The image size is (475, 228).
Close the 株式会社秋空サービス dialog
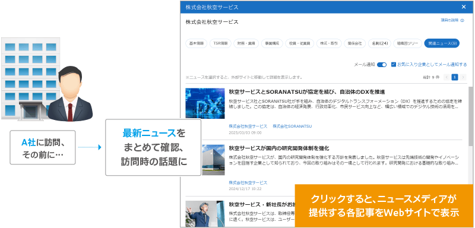pos(464,7)
